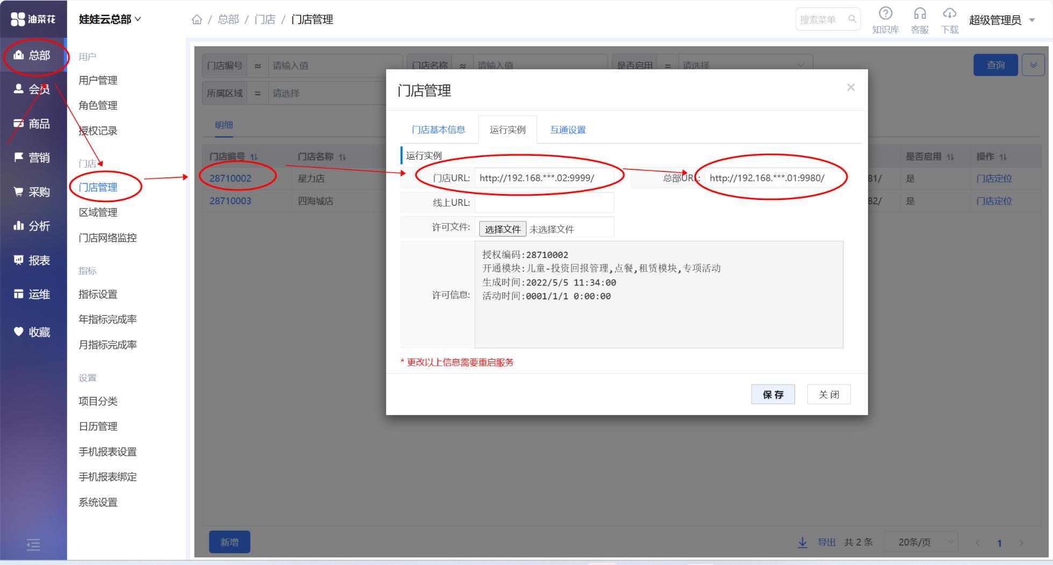The image size is (1053, 565).
Task: Switch to the 互通设置 tab
Action: pos(568,130)
